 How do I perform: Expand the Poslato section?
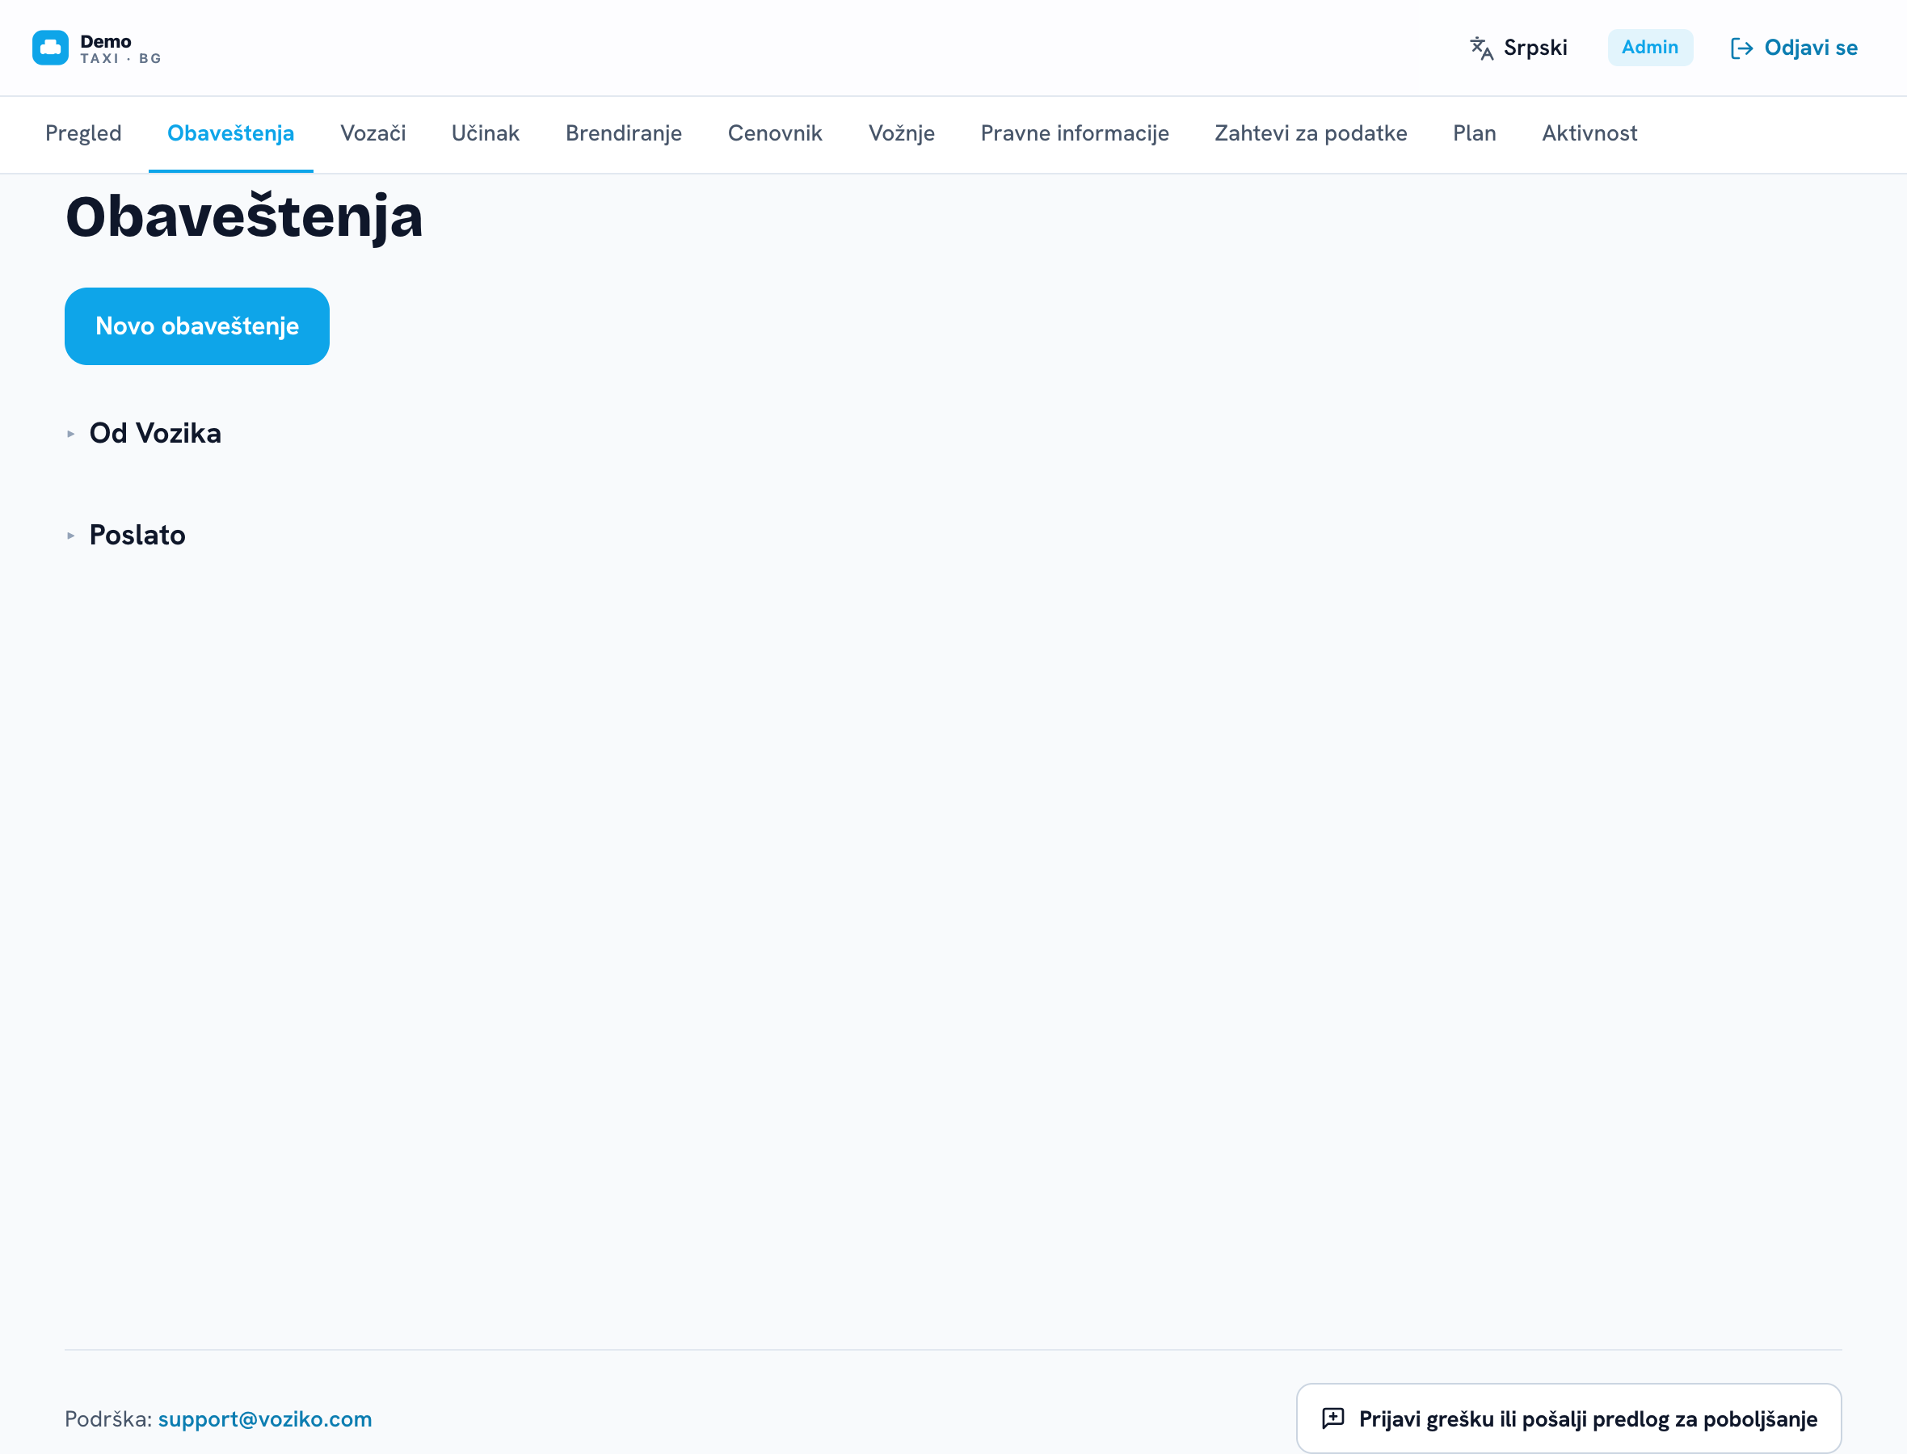pos(126,535)
